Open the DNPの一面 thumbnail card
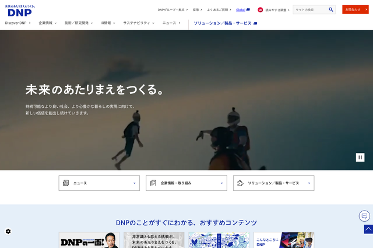Image resolution: width=373 pixels, height=248 pixels. coord(89,240)
